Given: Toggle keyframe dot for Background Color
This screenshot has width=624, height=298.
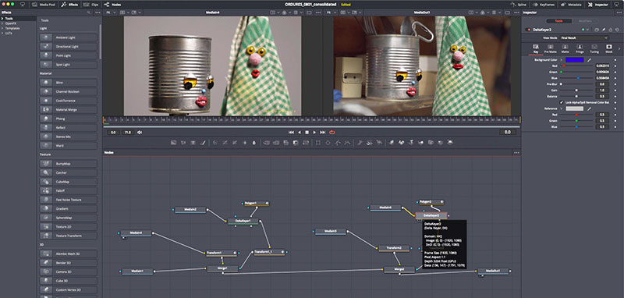Looking at the screenshot, I should click(x=615, y=60).
